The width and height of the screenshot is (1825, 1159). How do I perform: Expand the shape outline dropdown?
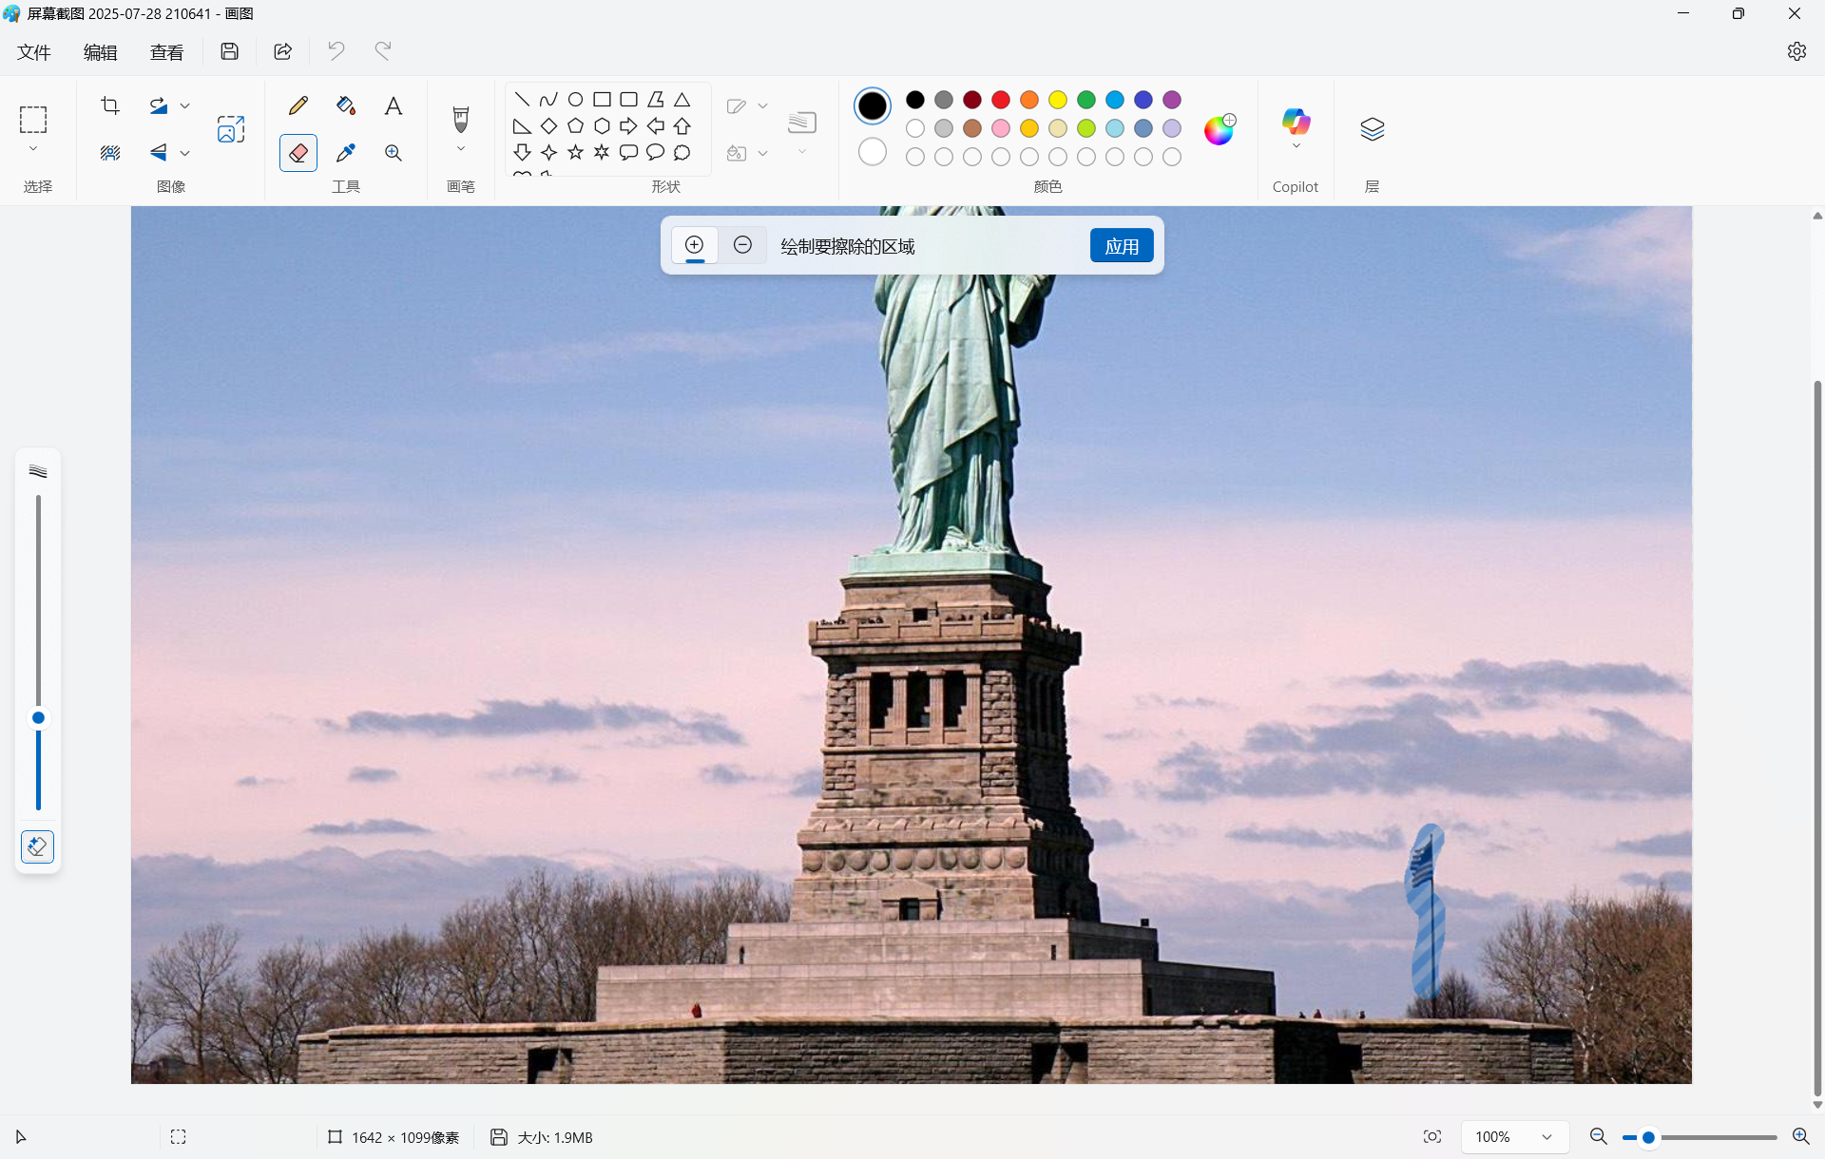(762, 106)
